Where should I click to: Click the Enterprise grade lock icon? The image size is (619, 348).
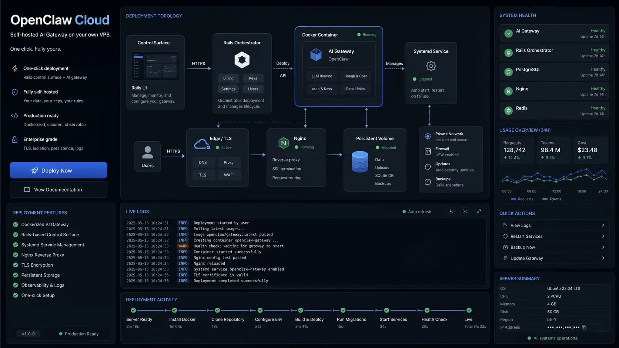[14, 139]
